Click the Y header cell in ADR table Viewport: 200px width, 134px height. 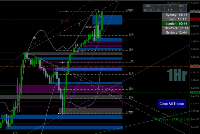(x=170, y=6)
